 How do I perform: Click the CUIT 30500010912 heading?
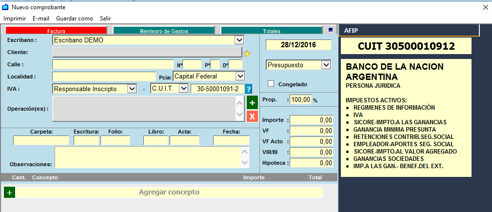[406, 46]
